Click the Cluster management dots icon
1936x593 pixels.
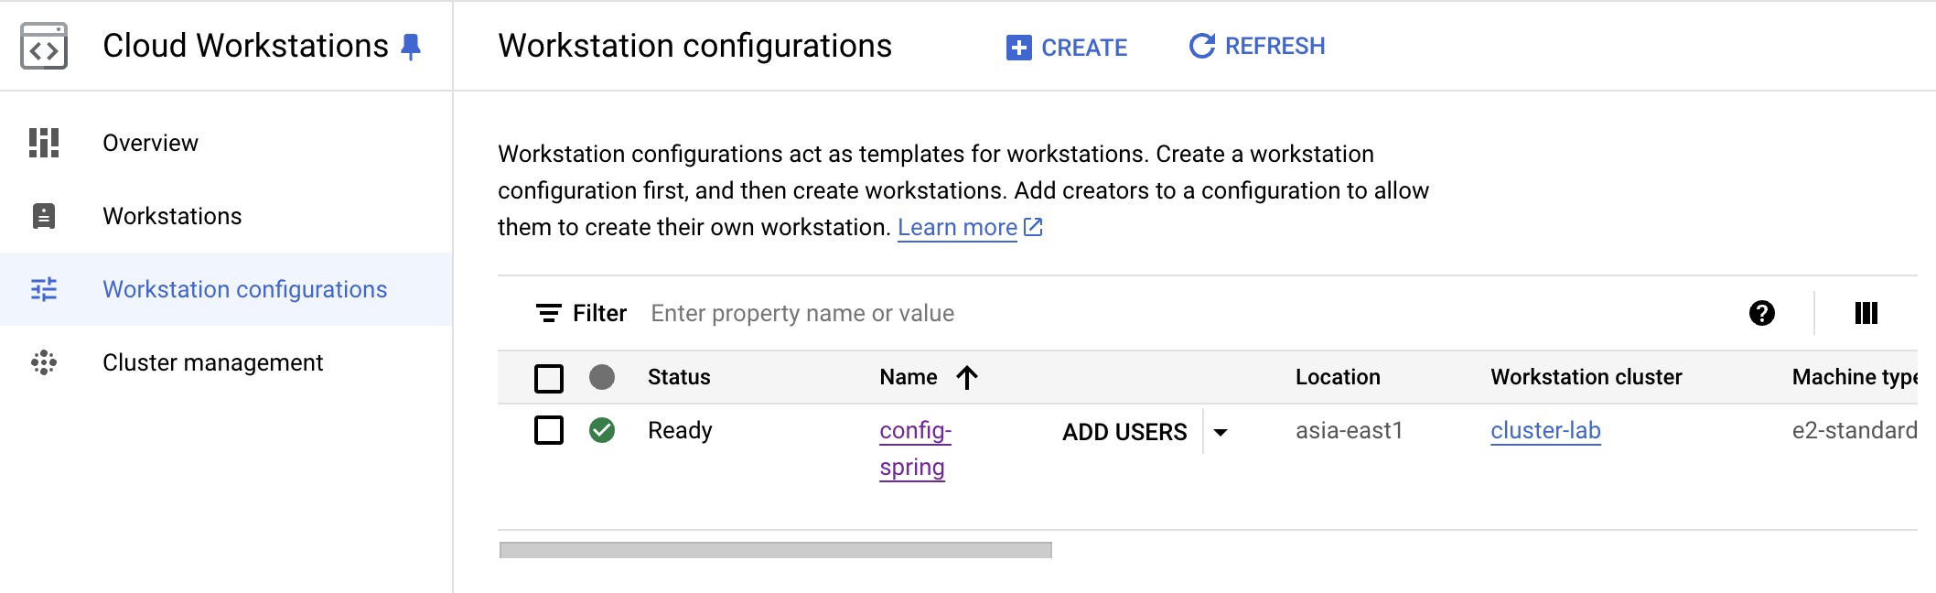click(x=44, y=362)
